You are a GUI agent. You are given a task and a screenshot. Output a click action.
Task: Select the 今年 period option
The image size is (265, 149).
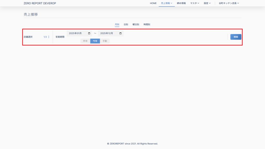coord(95,41)
